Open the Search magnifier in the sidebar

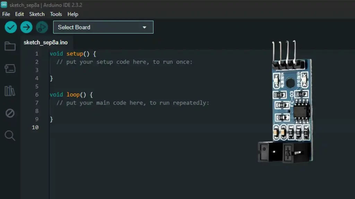point(10,135)
